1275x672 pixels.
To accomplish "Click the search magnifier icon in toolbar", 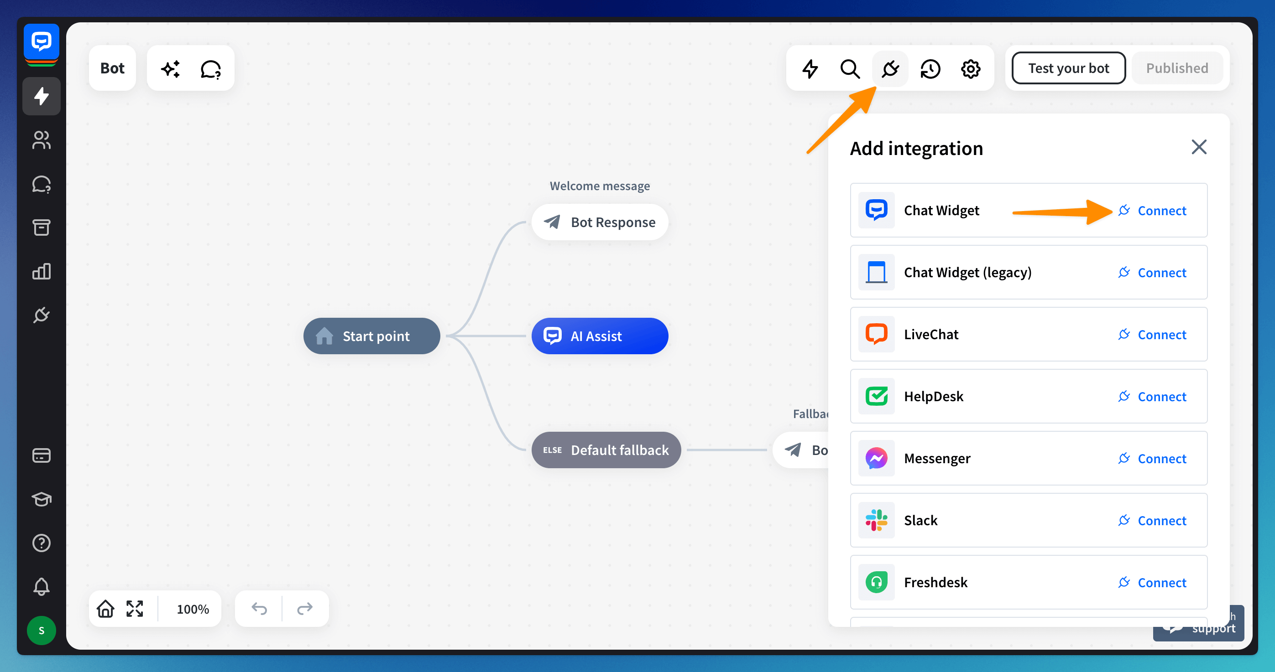I will [x=849, y=69].
